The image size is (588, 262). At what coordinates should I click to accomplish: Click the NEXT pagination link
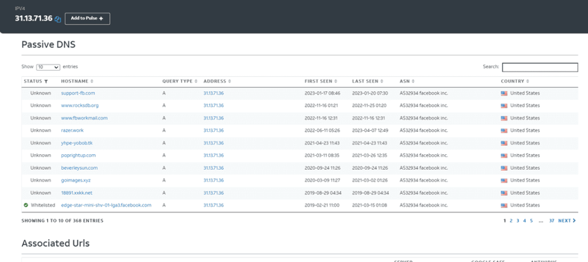(x=567, y=221)
